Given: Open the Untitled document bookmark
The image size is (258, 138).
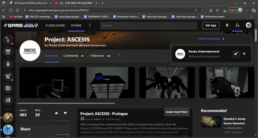Looking at the screenshot, I should point(213,17).
